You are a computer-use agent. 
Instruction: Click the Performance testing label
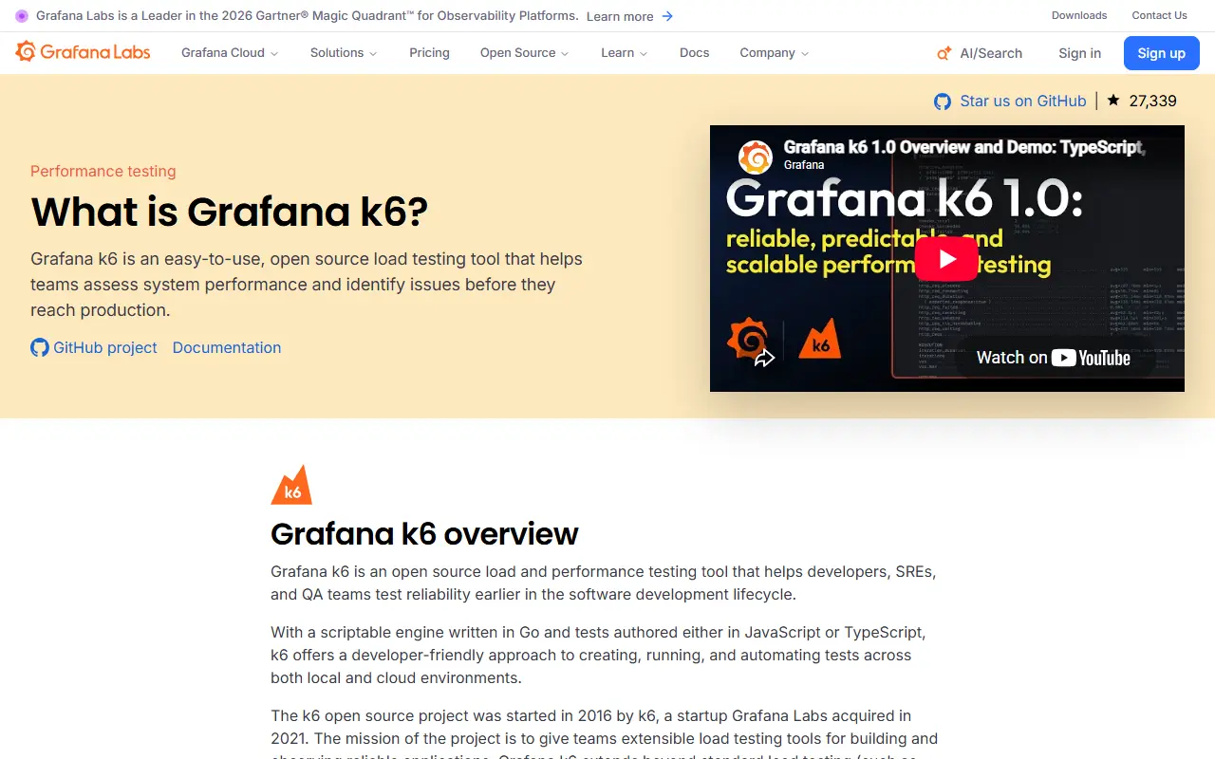click(x=103, y=171)
